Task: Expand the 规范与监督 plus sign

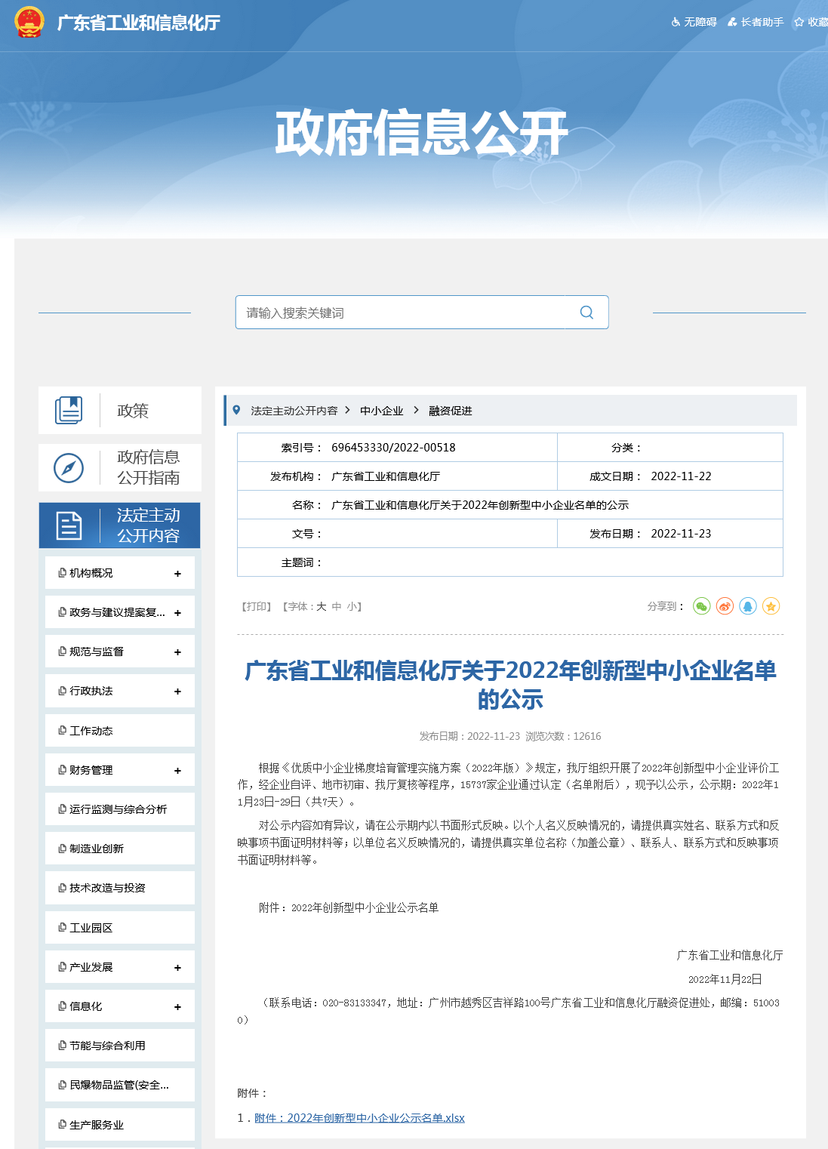Action: [177, 652]
